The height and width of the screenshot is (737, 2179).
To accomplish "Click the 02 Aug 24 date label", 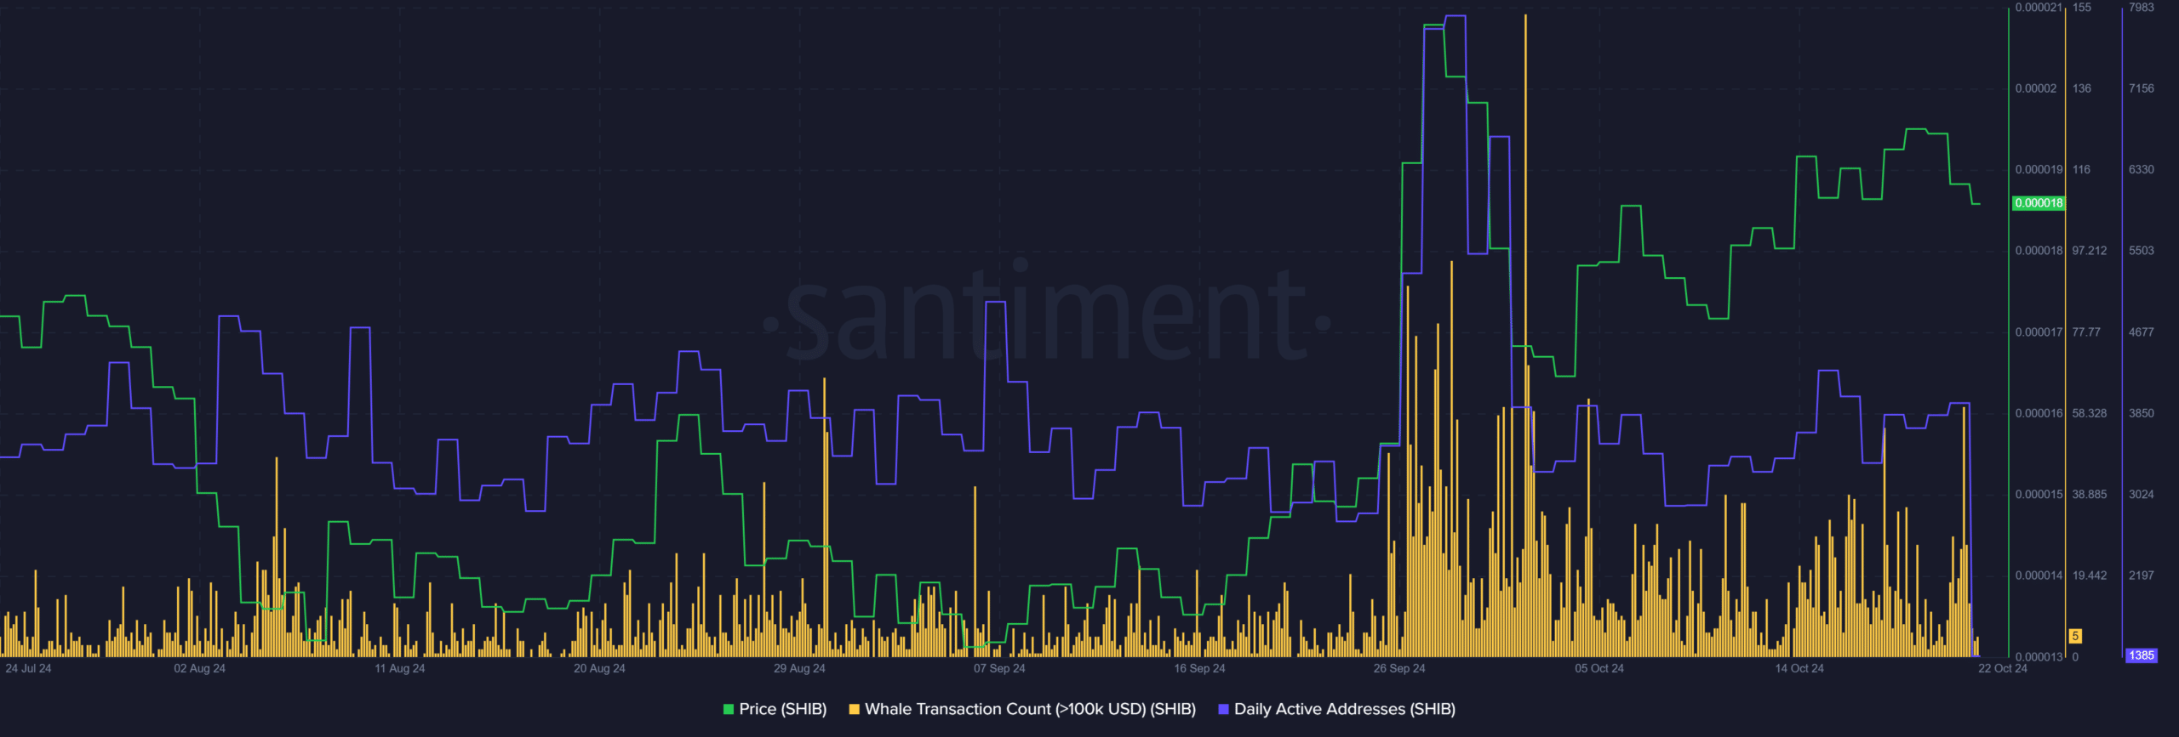I will 200,668.
